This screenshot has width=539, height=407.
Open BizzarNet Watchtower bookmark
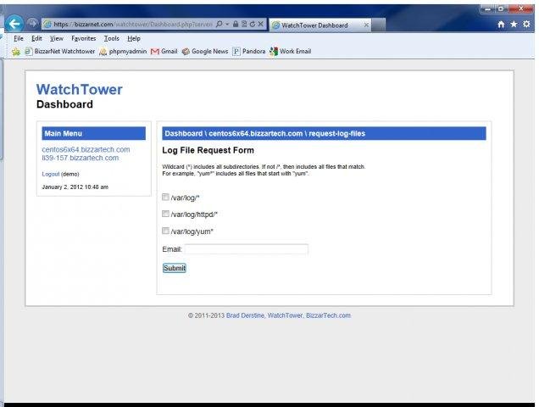(60, 51)
